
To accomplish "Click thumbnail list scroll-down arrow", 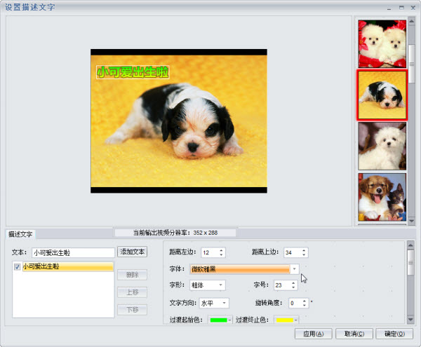I will click(x=411, y=221).
